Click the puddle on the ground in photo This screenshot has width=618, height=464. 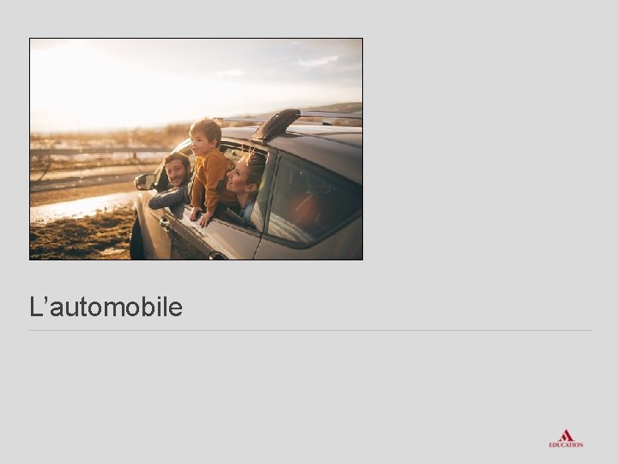tap(79, 208)
